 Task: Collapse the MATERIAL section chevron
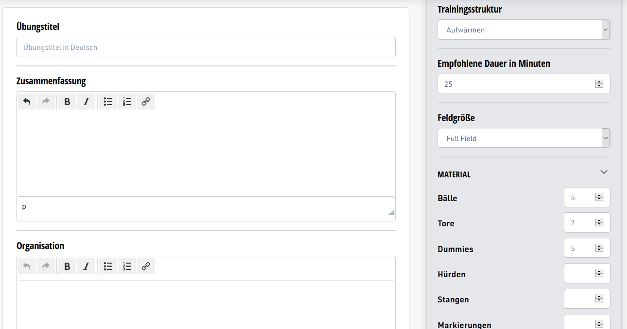(x=604, y=172)
